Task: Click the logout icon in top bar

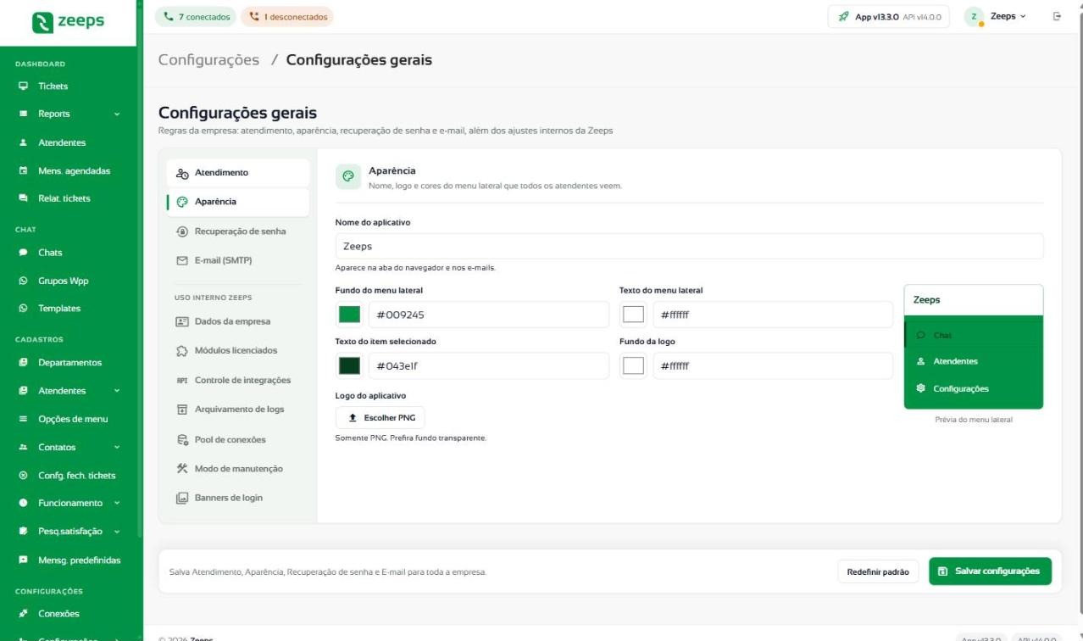Action: click(x=1057, y=16)
